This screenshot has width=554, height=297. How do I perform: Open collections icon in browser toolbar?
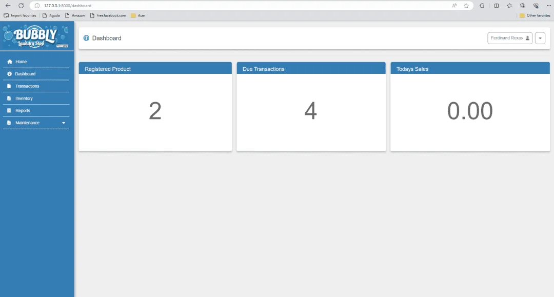[x=523, y=6]
